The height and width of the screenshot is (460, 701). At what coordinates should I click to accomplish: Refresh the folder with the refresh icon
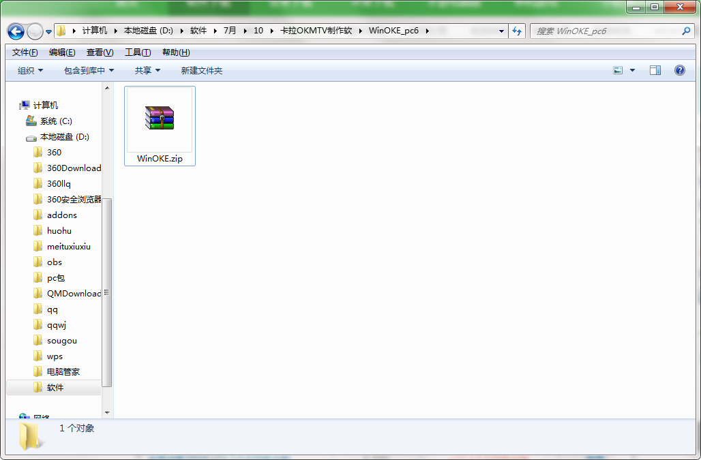(517, 31)
